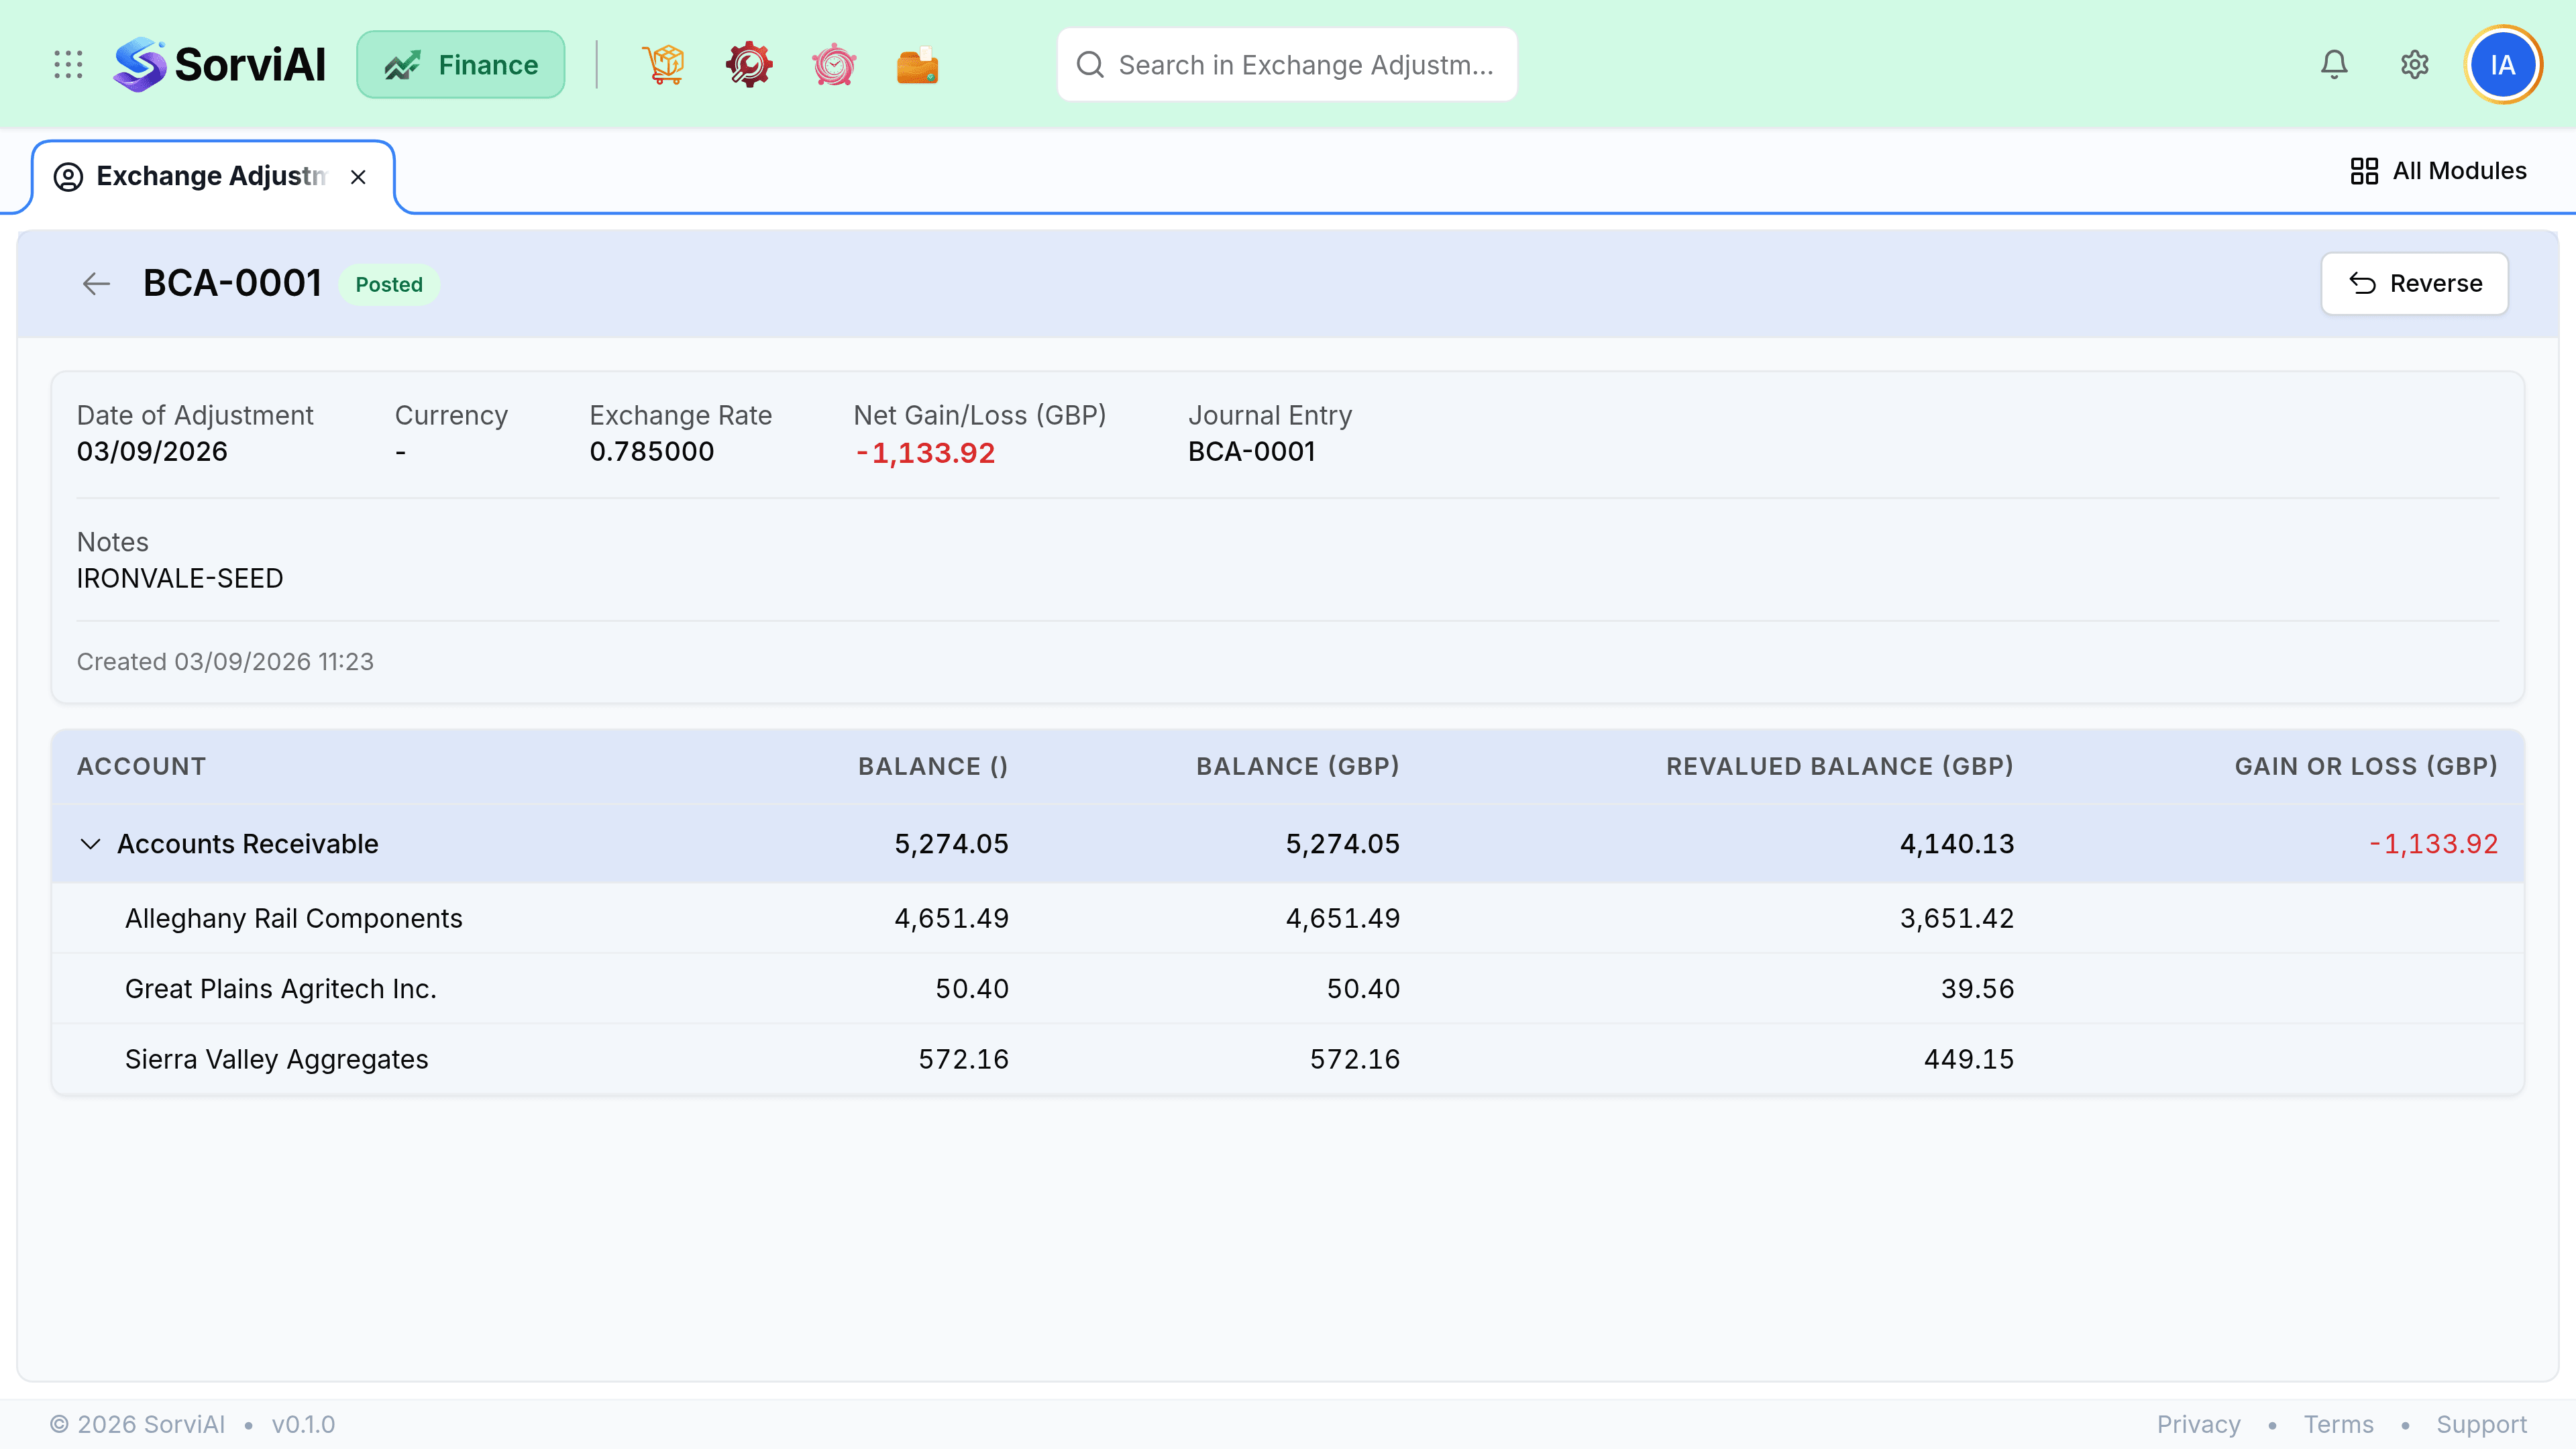
Task: Open settings gear icon
Action: click(2415, 65)
